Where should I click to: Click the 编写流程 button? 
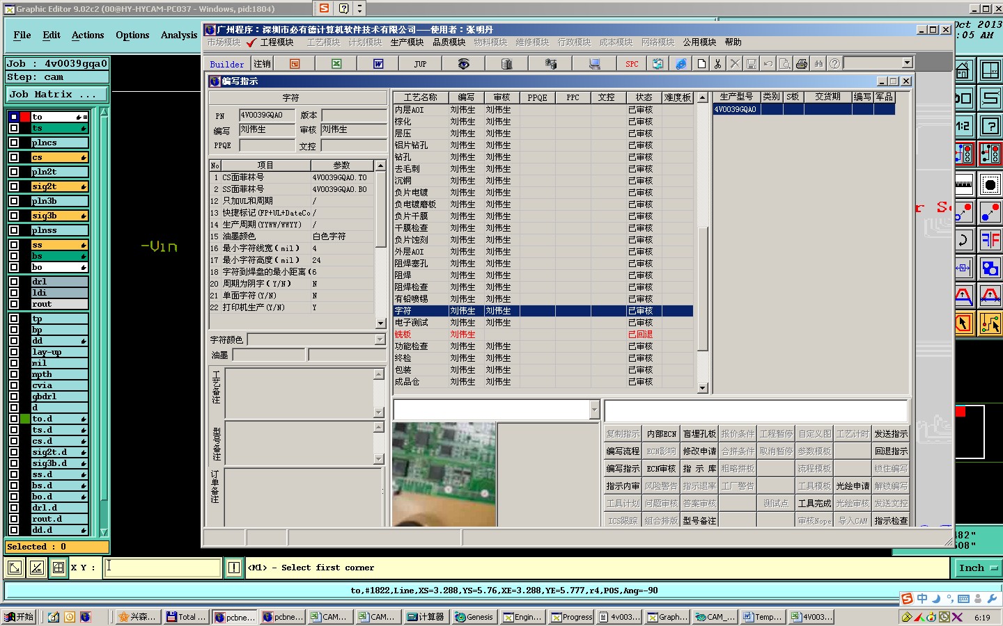[x=623, y=451]
